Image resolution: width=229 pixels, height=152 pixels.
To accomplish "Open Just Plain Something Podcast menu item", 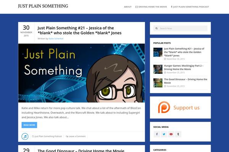I will pyautogui.click(x=191, y=7).
